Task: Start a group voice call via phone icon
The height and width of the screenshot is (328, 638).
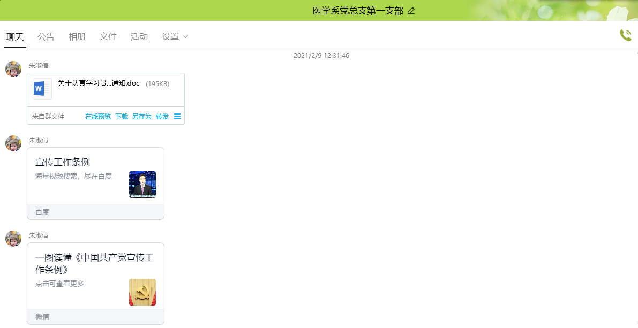Action: (x=625, y=35)
